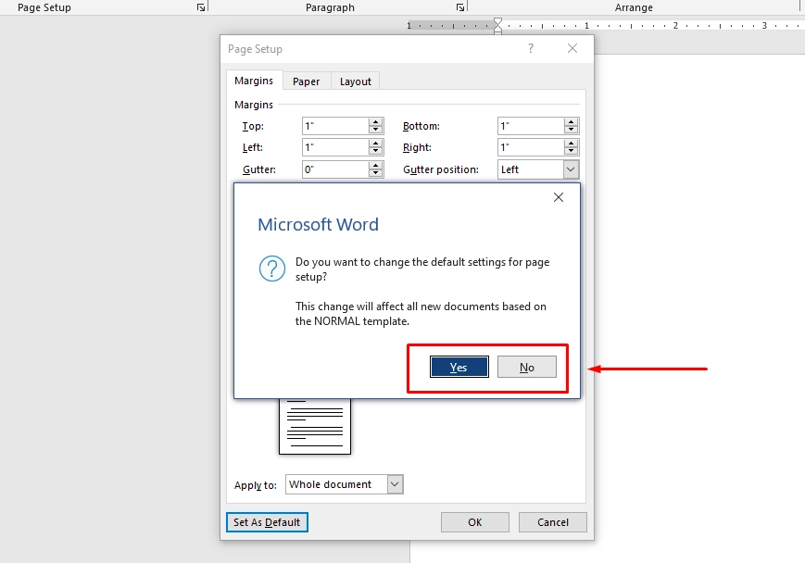Decrease the Bottom margin with the down arrow
Screen dimensions: 805x563
tap(571, 131)
